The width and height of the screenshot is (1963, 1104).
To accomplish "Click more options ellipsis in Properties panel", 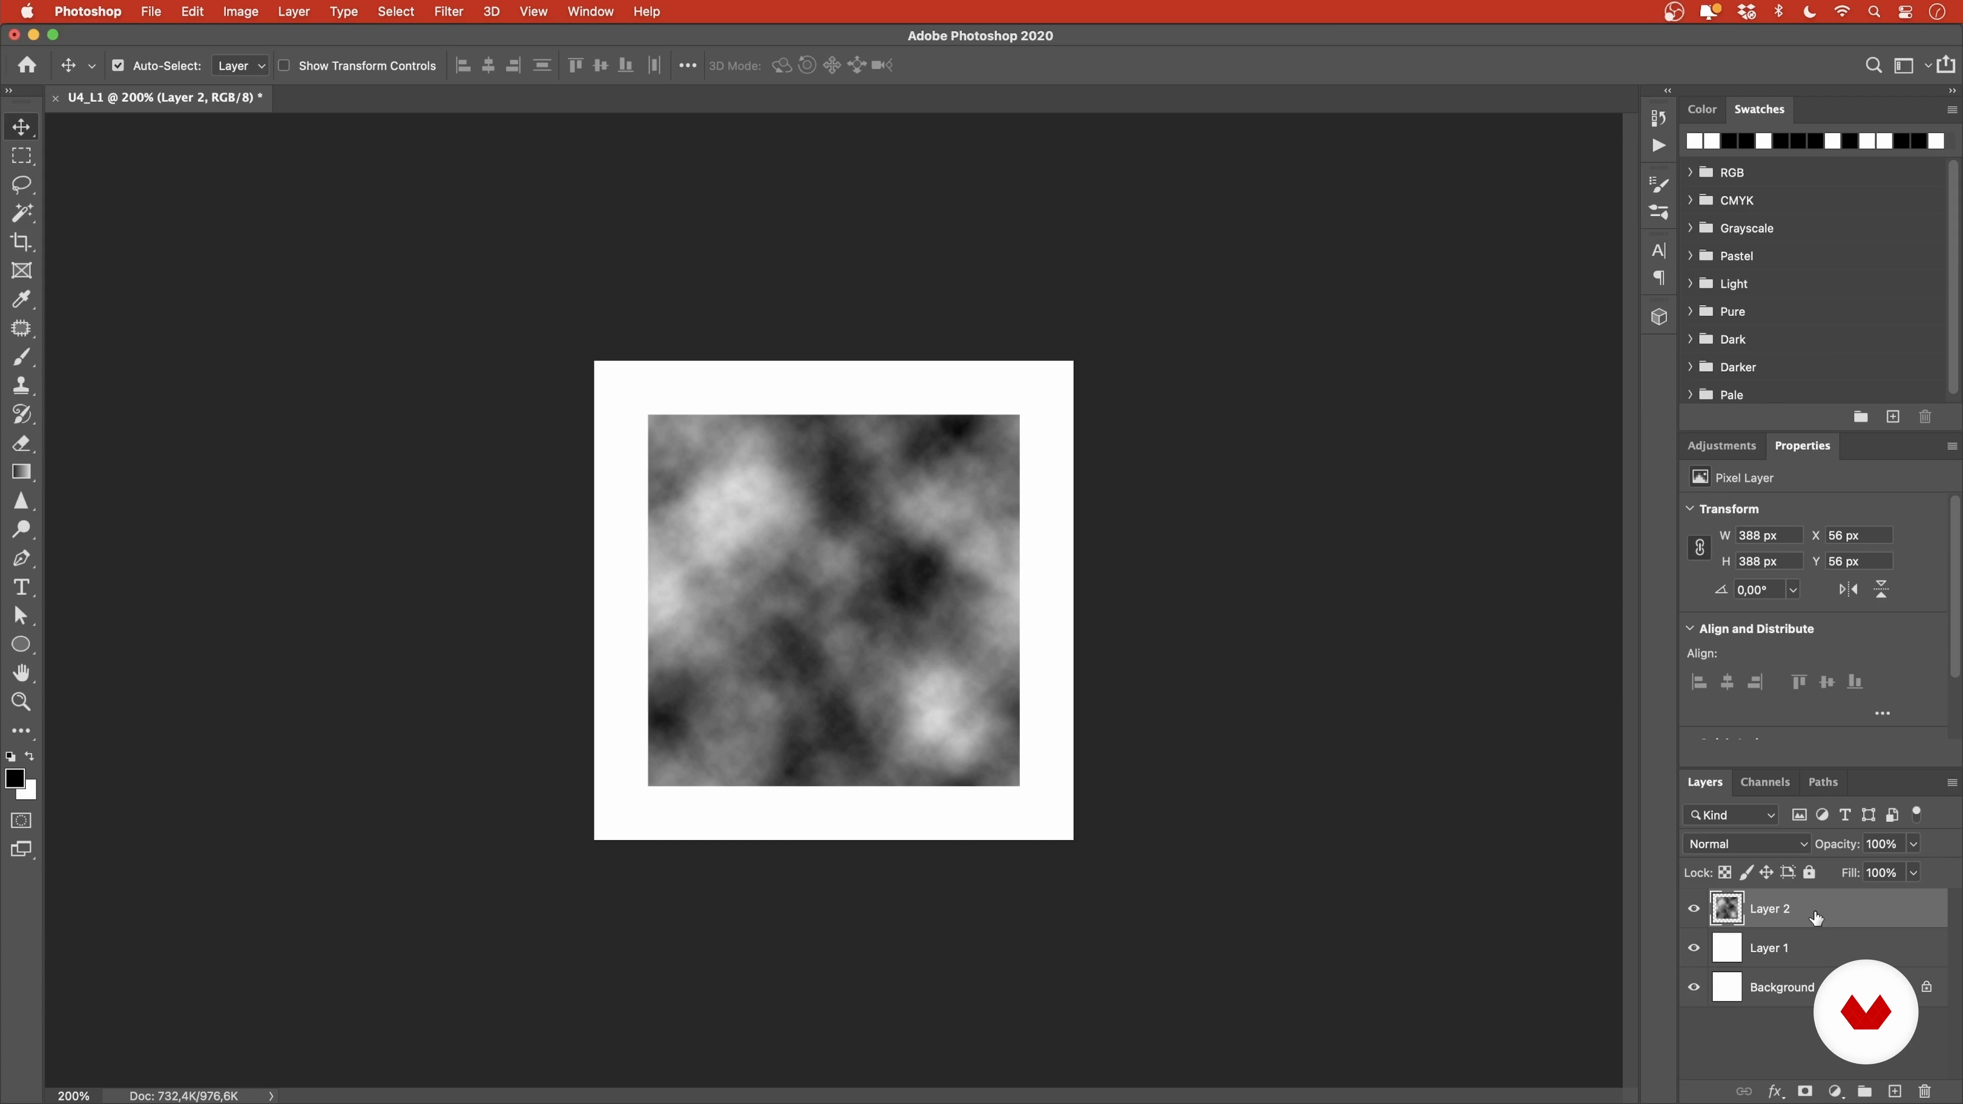I will (x=1882, y=714).
